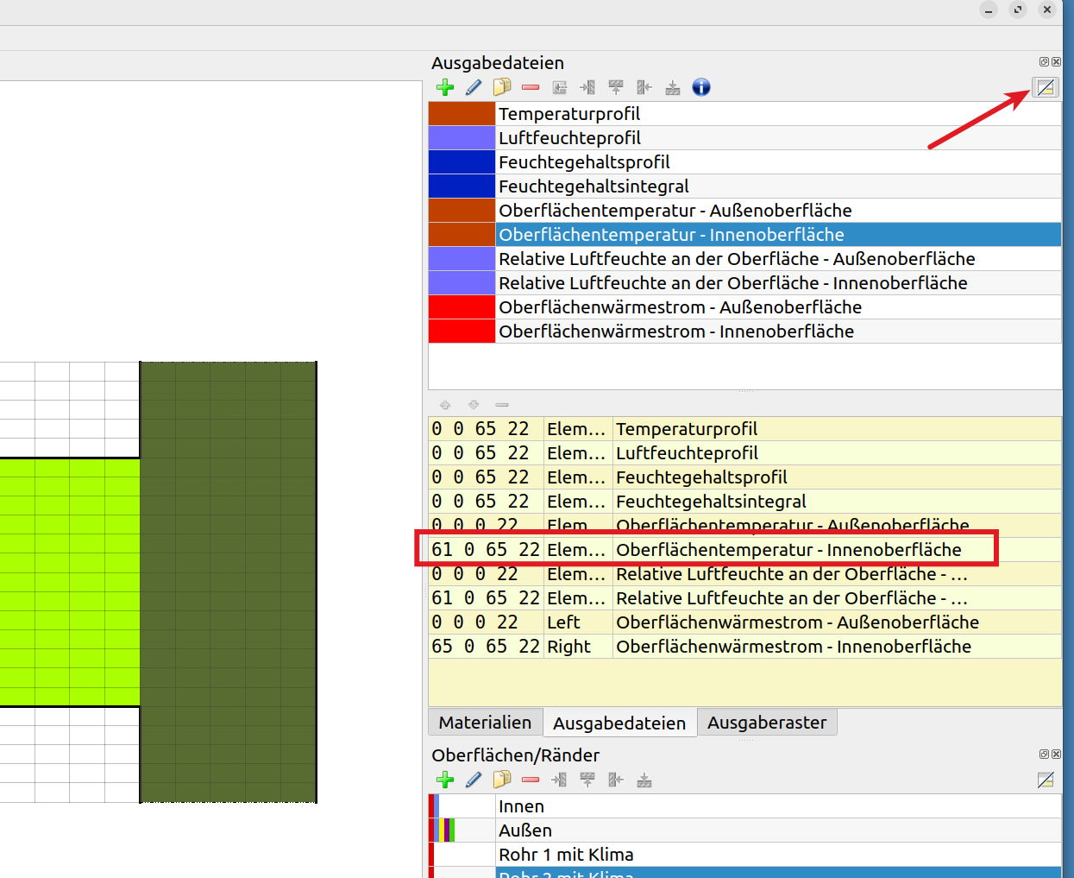The height and width of the screenshot is (878, 1074).
Task: Close the Ausgabedateien panel
Action: [1056, 62]
